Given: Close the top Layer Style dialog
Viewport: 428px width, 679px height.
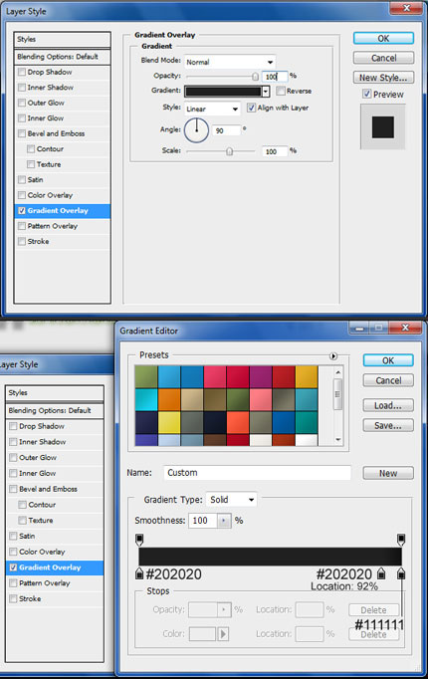Looking at the screenshot, I should (x=406, y=8).
